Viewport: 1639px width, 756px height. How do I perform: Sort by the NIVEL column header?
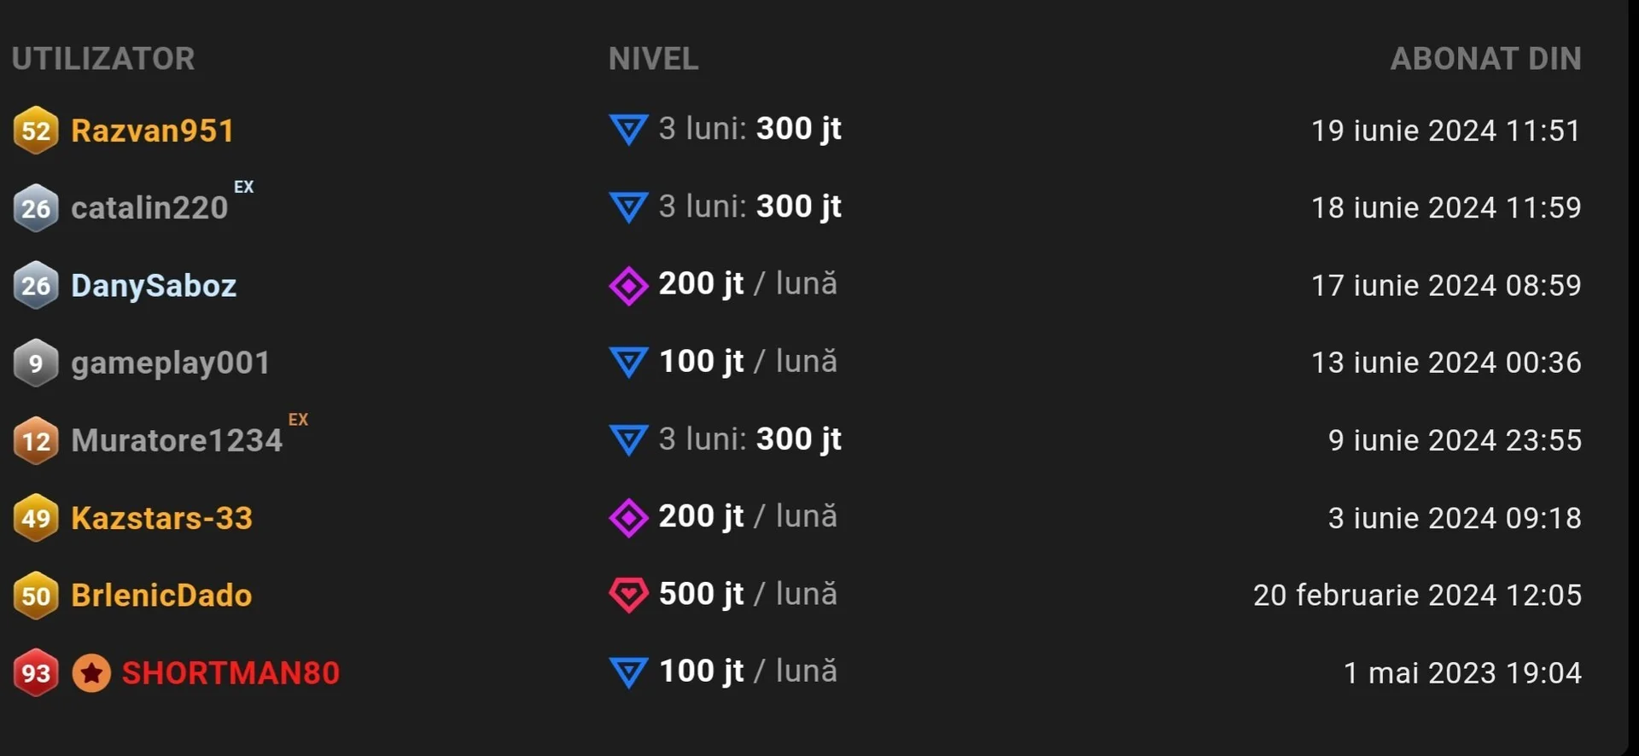pyautogui.click(x=653, y=59)
